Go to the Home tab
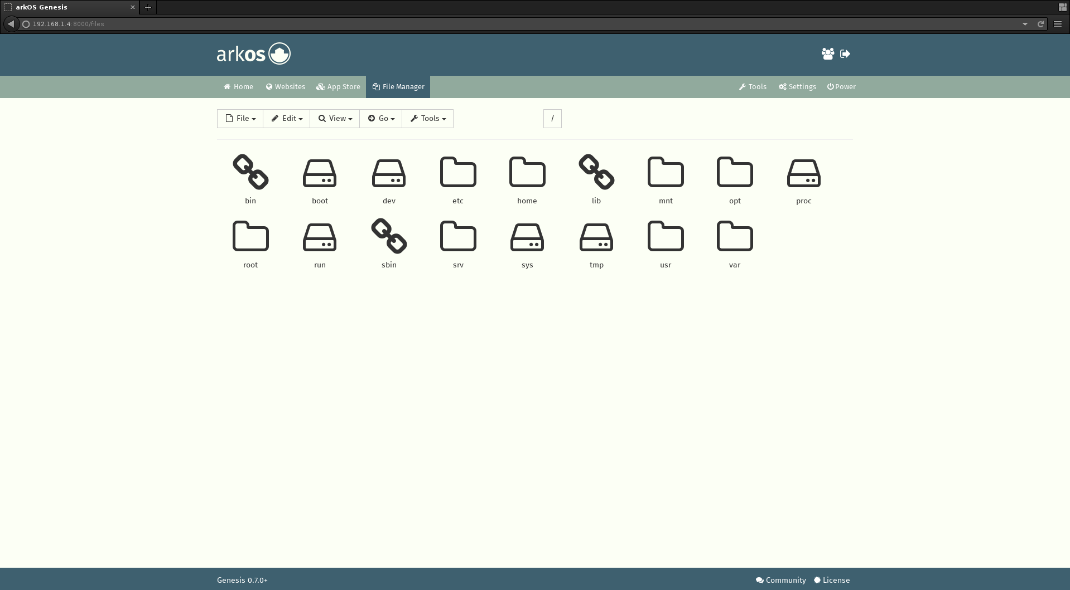This screenshot has width=1070, height=590. (238, 87)
